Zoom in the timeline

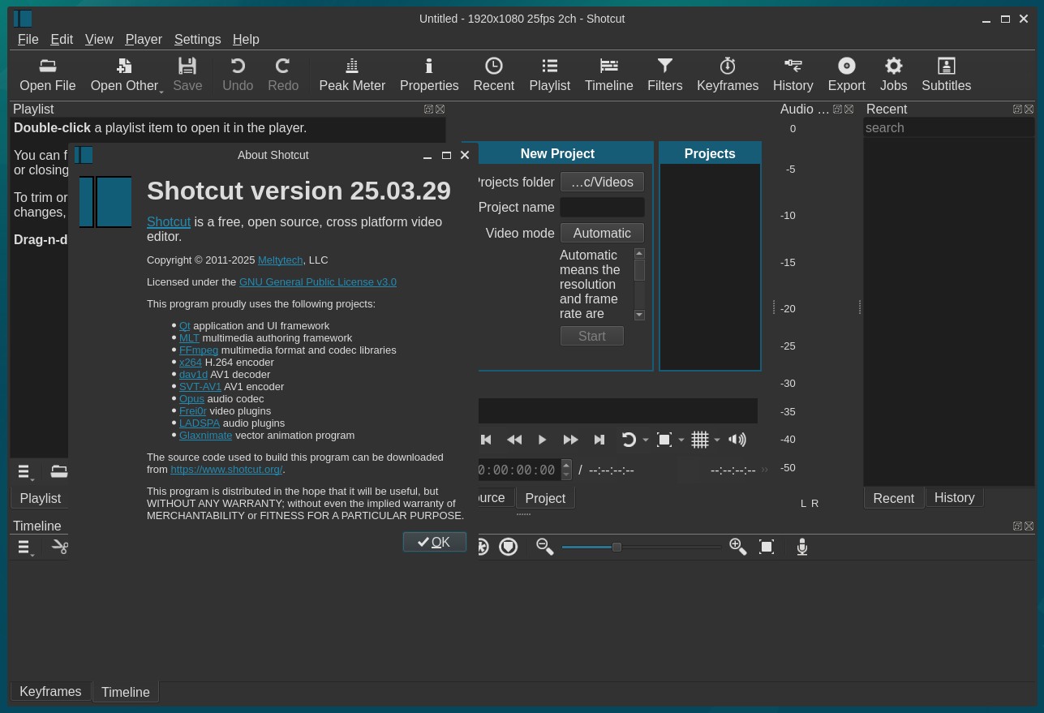click(x=737, y=547)
